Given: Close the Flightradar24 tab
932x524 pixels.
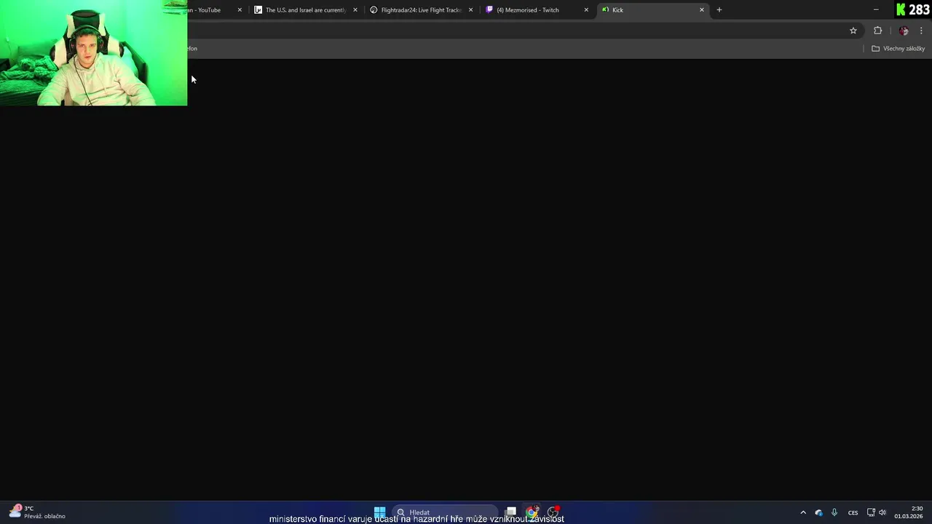Looking at the screenshot, I should click(471, 10).
